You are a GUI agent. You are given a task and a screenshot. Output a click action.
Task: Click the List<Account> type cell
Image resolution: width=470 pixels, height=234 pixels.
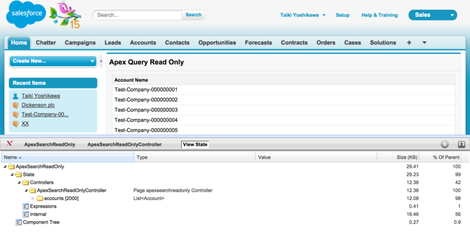point(149,198)
